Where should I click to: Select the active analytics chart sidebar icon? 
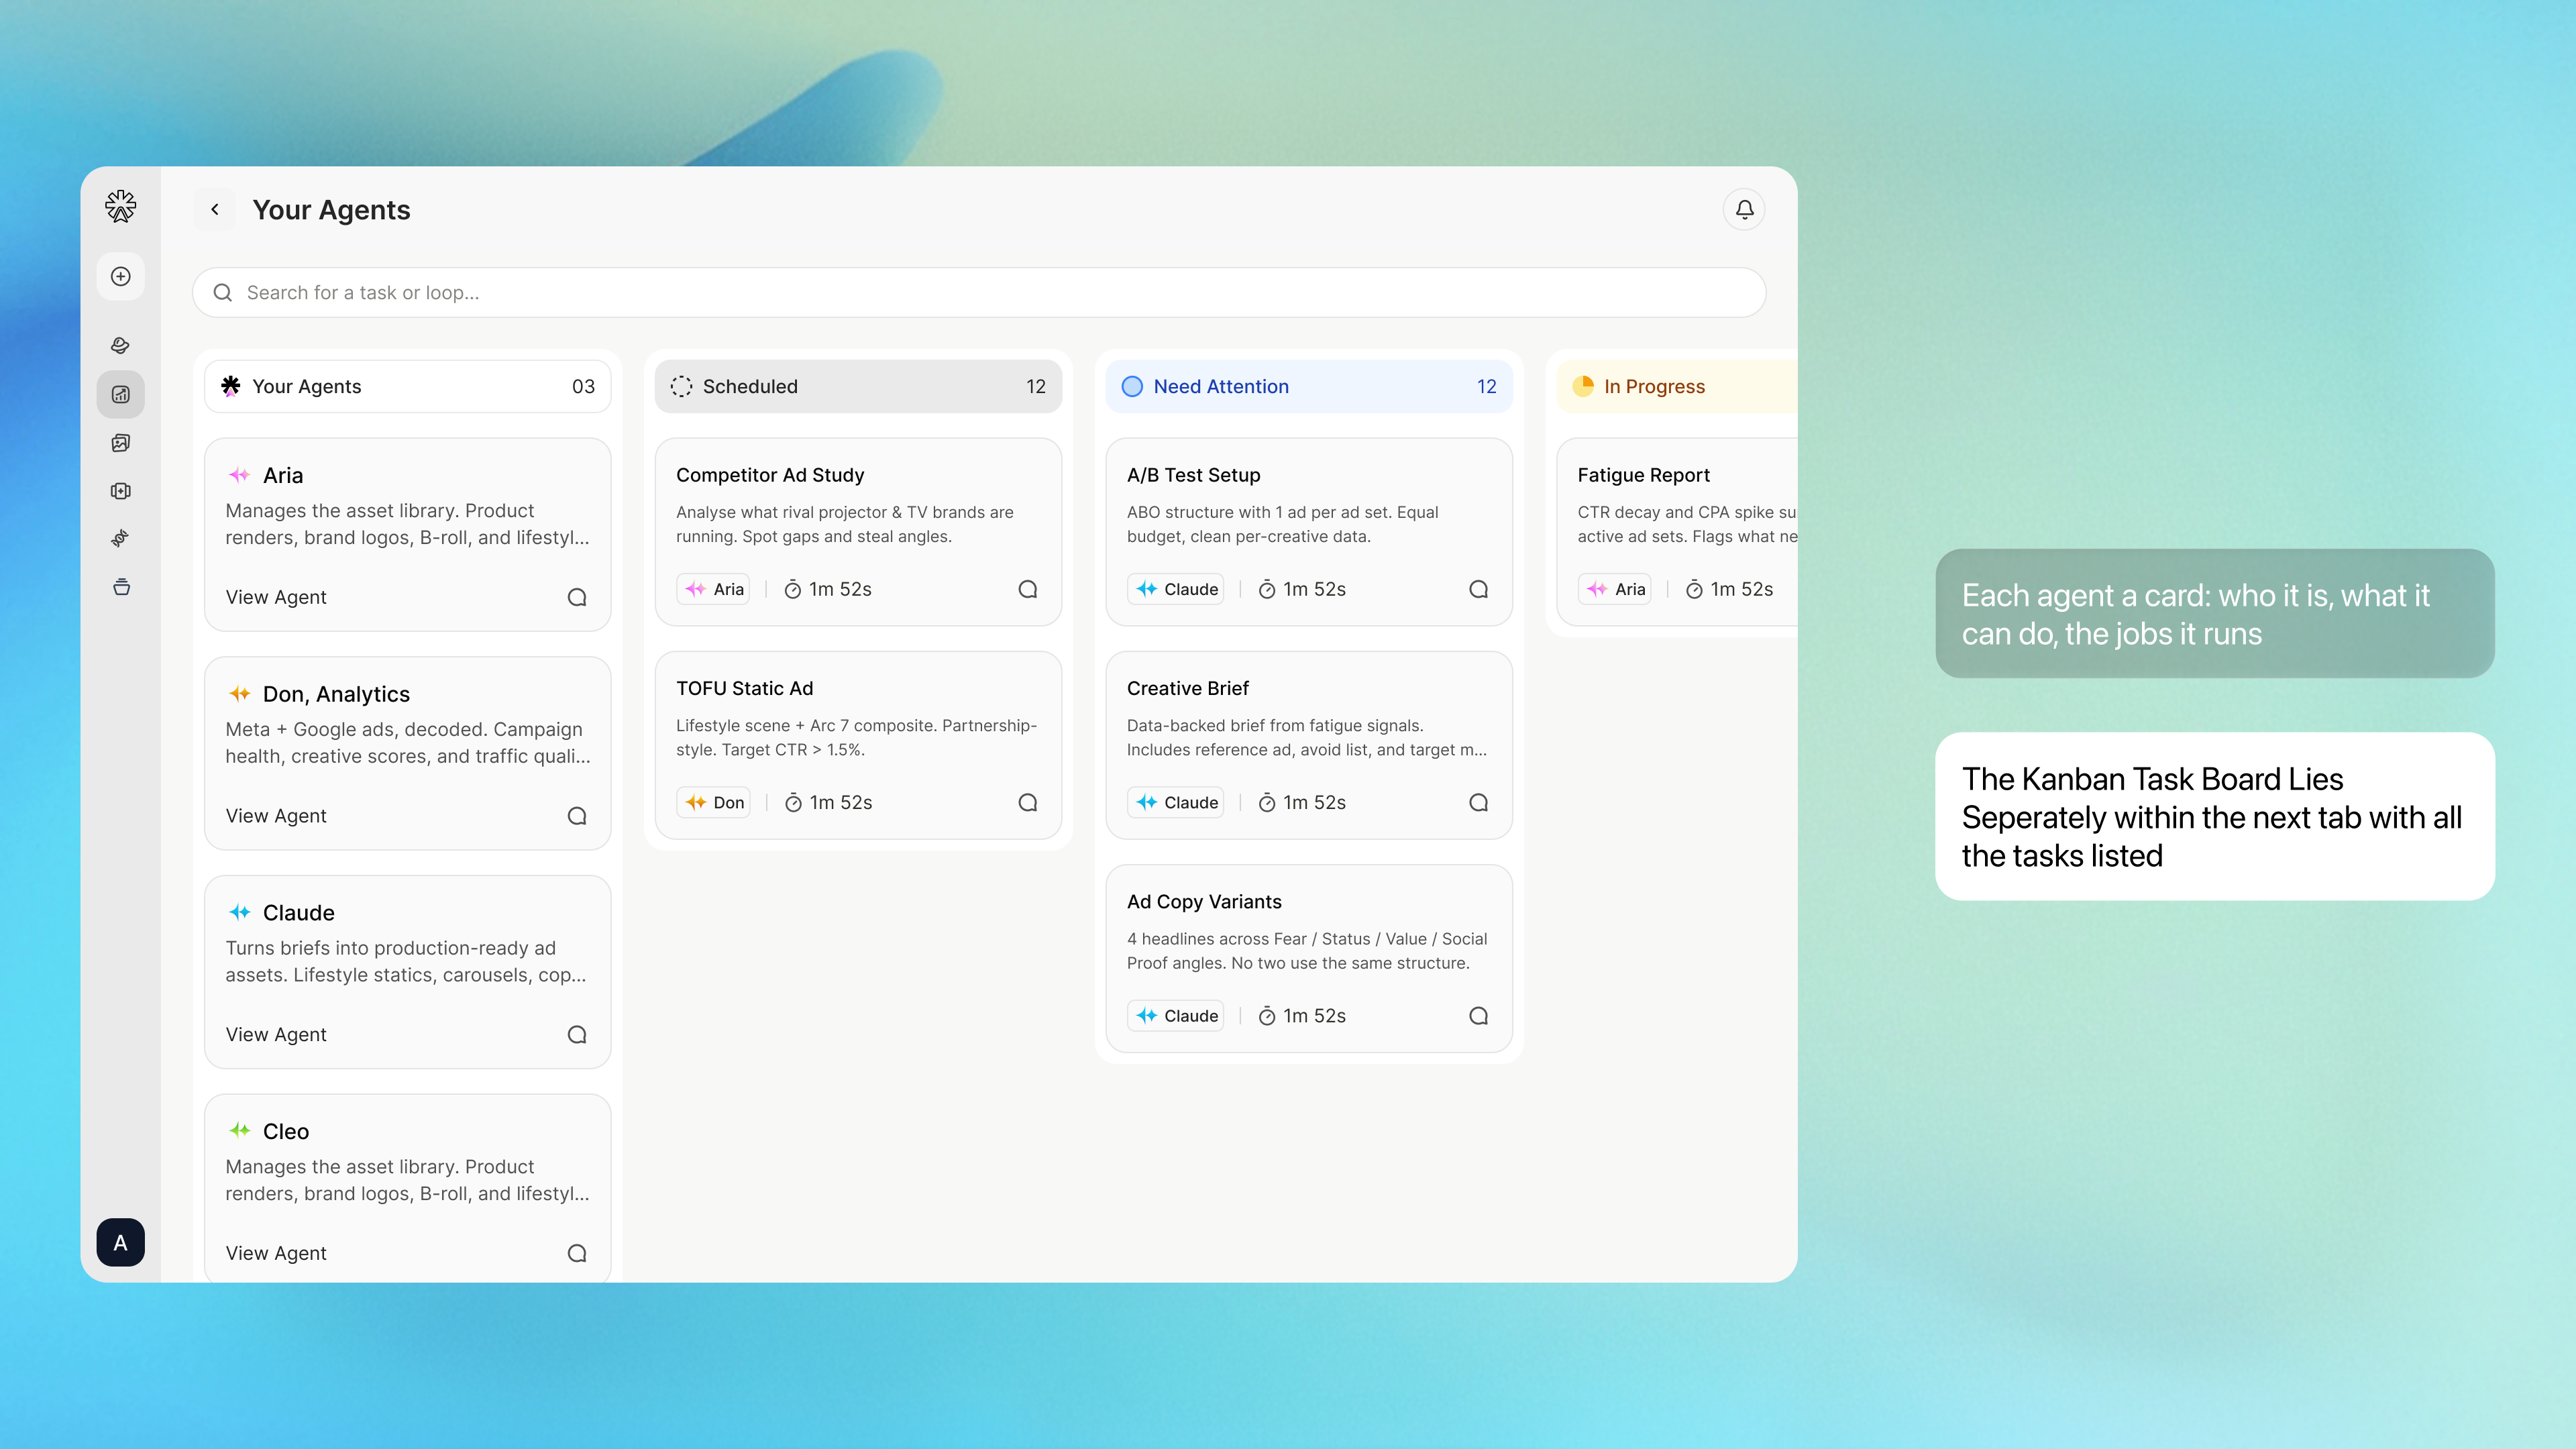tap(120, 394)
